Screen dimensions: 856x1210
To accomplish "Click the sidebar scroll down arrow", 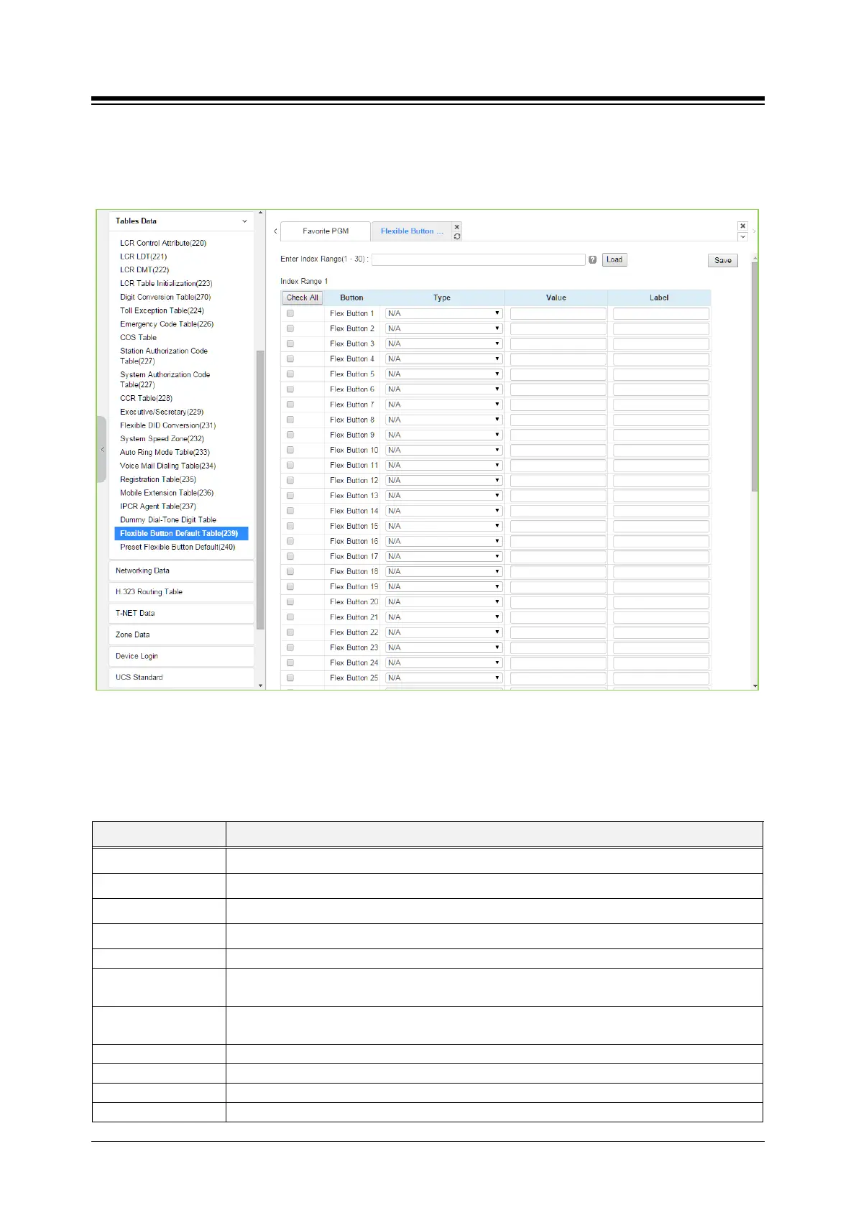I will coord(260,685).
